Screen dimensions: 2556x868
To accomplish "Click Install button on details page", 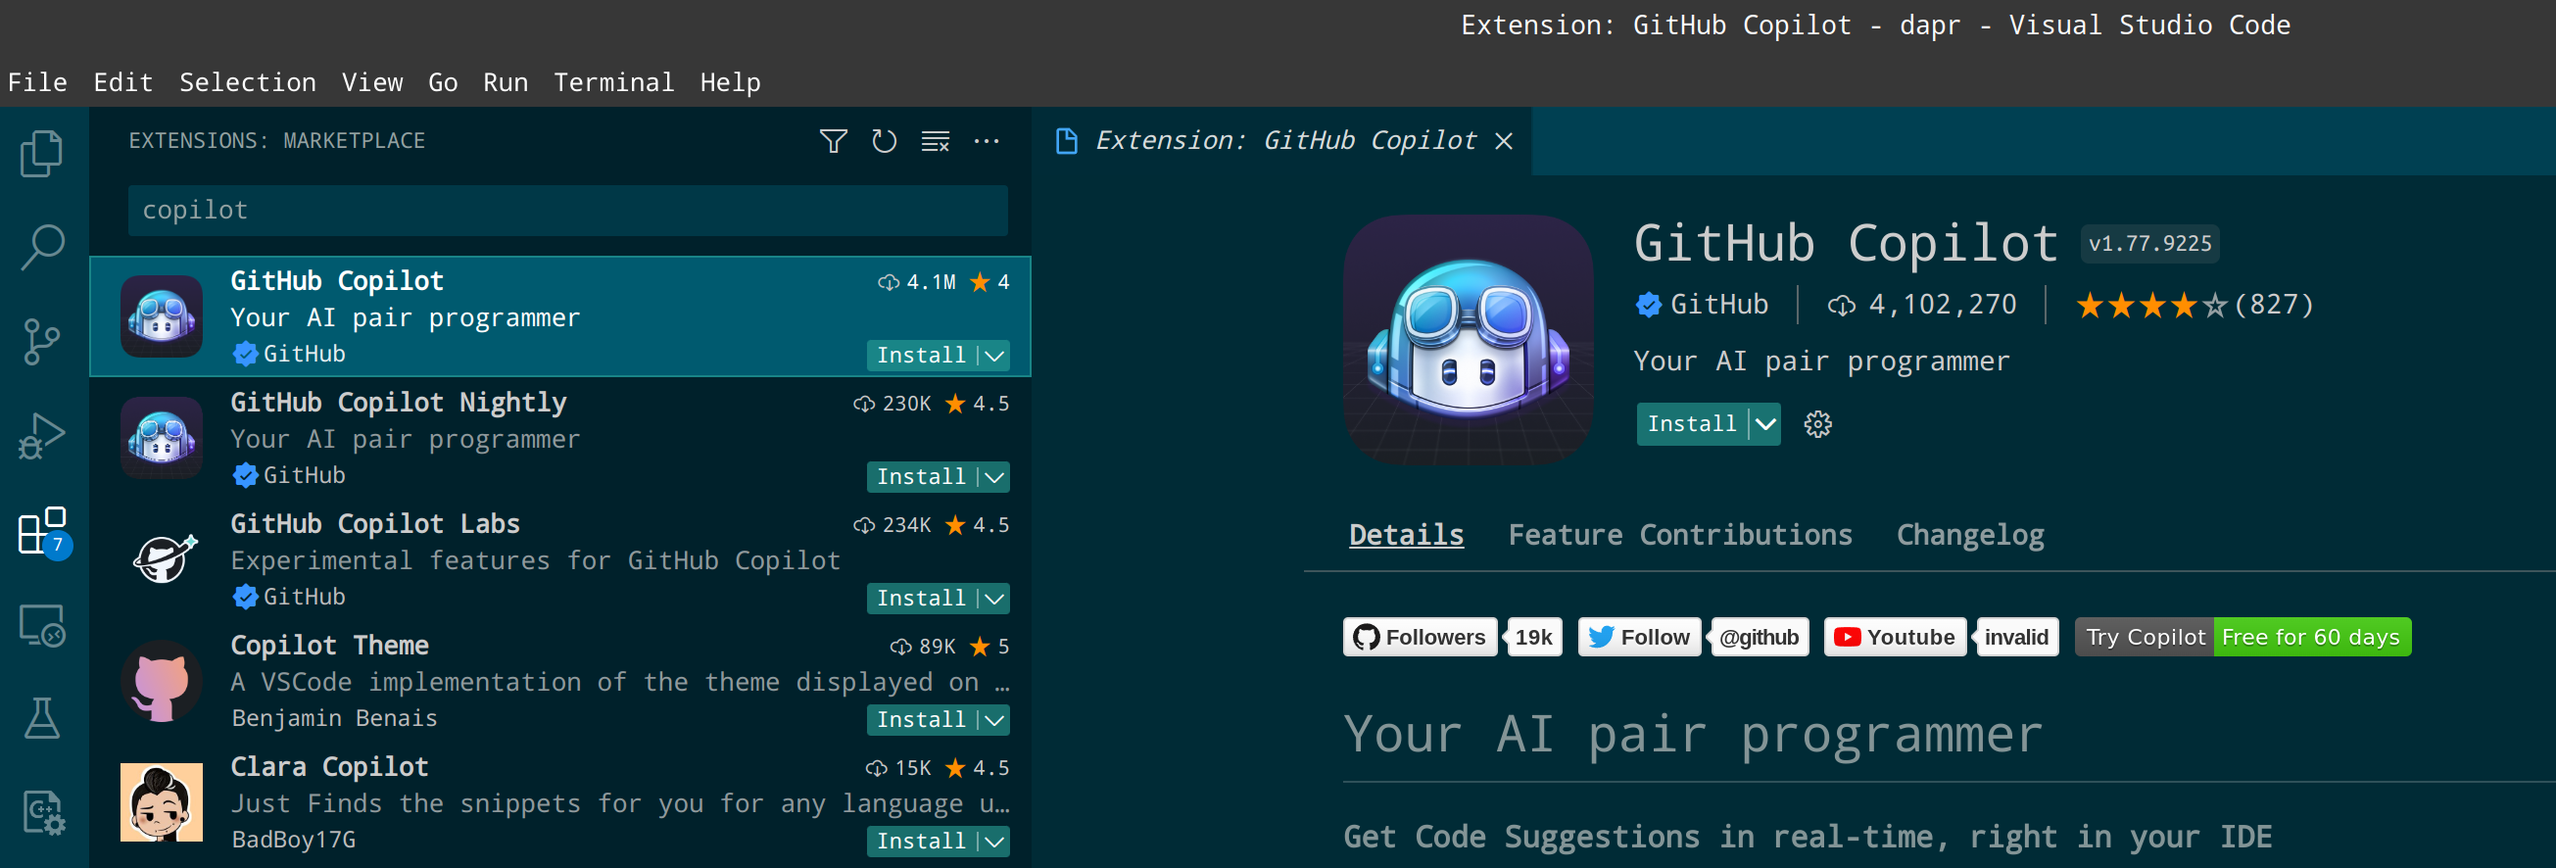I will (1692, 424).
